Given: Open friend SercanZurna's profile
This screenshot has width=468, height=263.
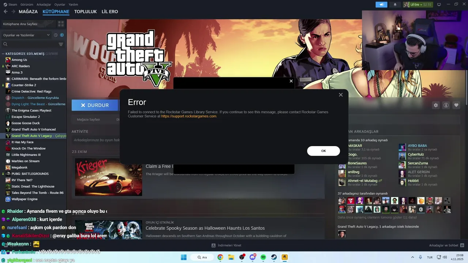Looking at the screenshot, I should pos(418,163).
